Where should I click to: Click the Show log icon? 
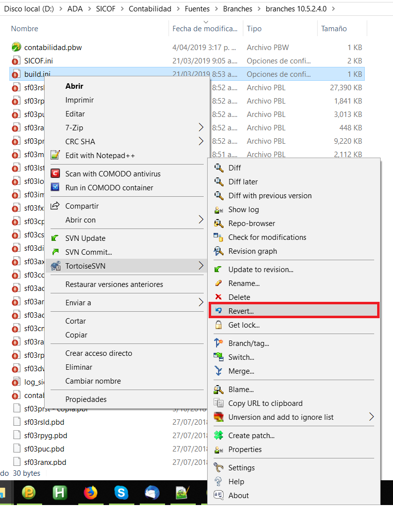click(x=219, y=210)
